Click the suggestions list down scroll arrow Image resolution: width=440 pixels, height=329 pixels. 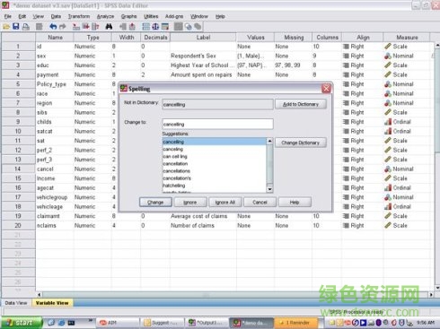pos(269,189)
